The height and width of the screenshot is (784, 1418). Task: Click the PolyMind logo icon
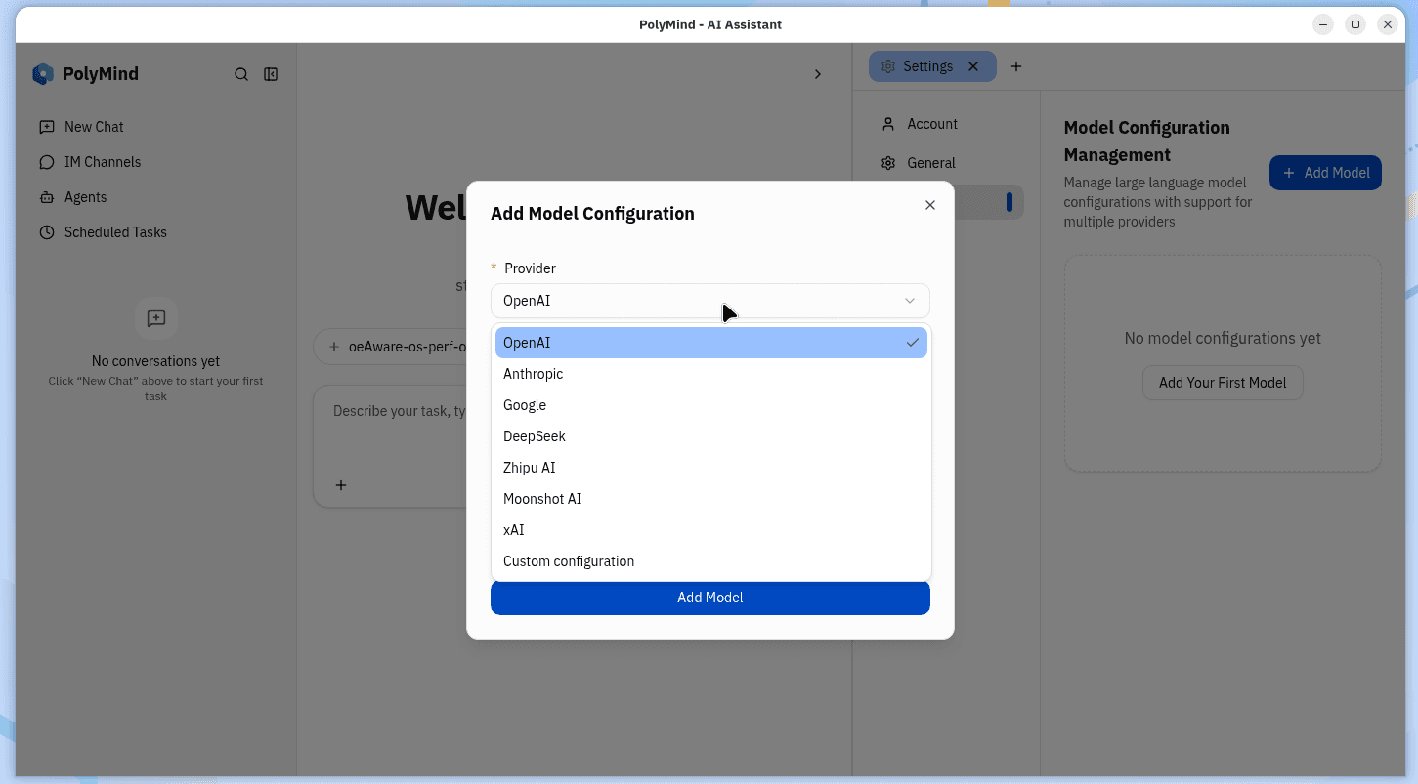point(43,74)
